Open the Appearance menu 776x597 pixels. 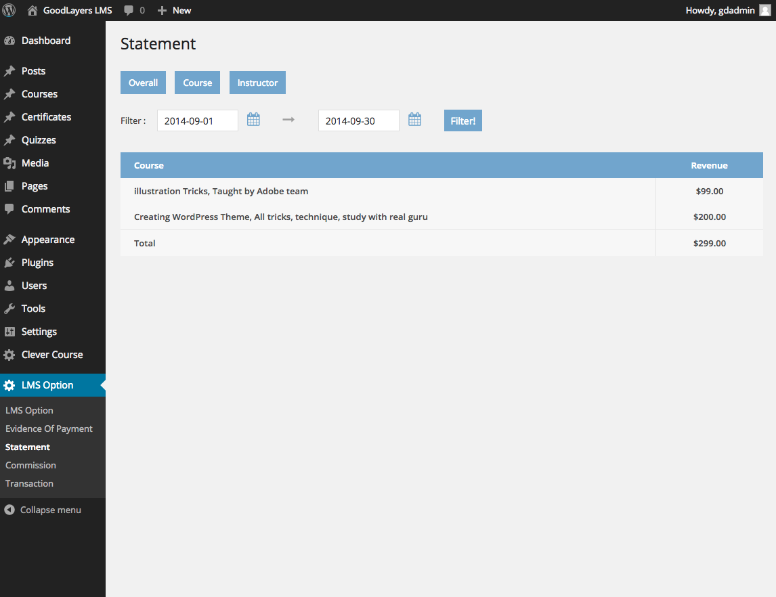pos(52,240)
